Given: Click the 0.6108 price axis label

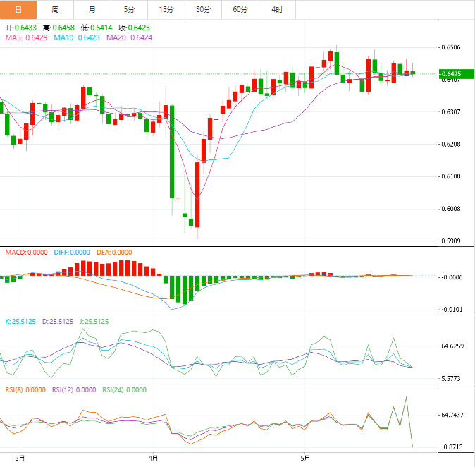Looking at the screenshot, I should pyautogui.click(x=451, y=176).
